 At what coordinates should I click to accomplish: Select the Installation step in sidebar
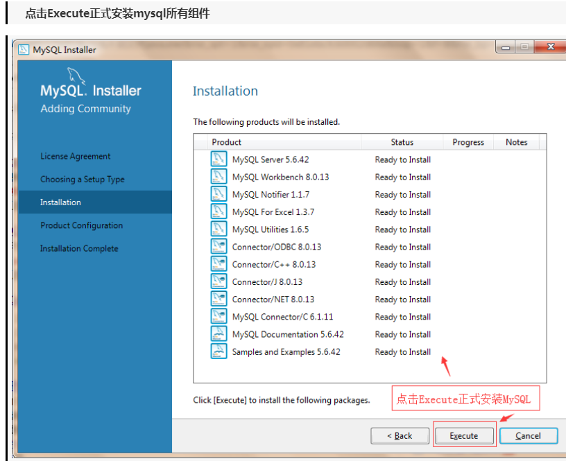click(x=95, y=202)
